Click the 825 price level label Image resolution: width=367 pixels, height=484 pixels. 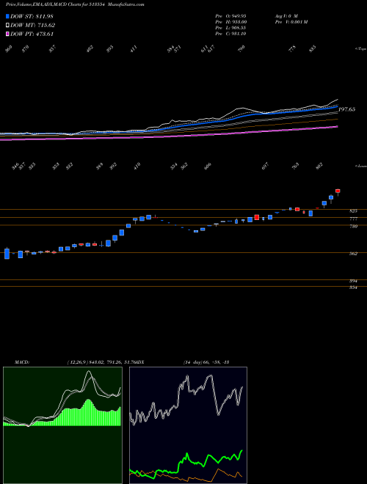point(353,210)
